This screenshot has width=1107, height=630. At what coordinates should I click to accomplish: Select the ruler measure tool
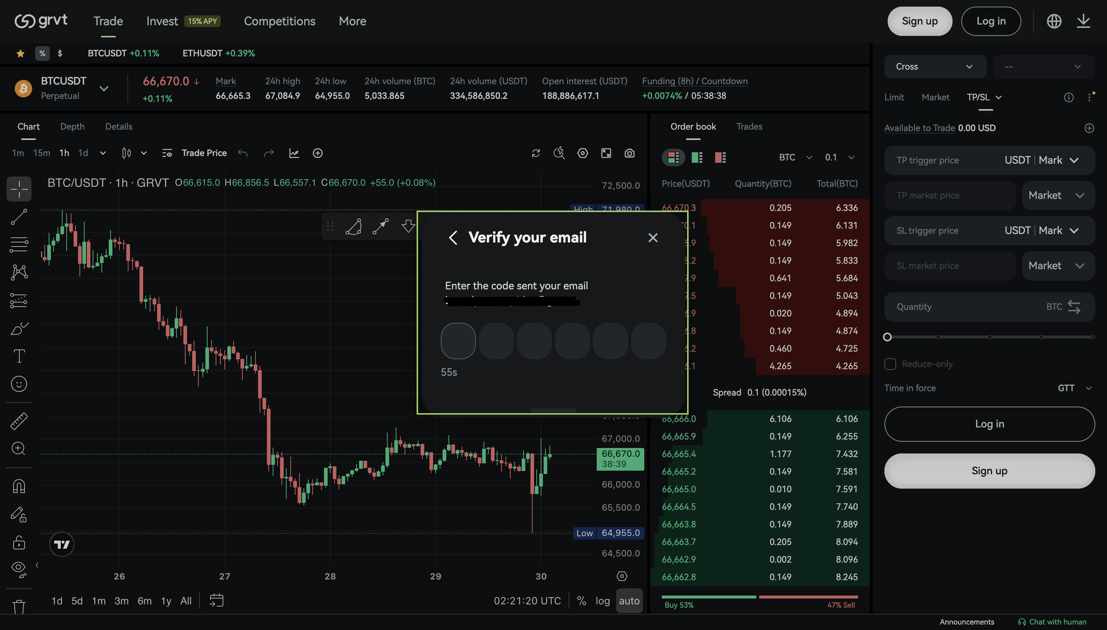[19, 420]
